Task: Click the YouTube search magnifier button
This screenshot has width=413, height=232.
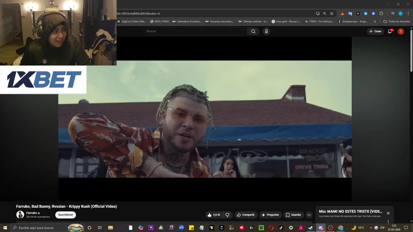Action: click(x=253, y=31)
